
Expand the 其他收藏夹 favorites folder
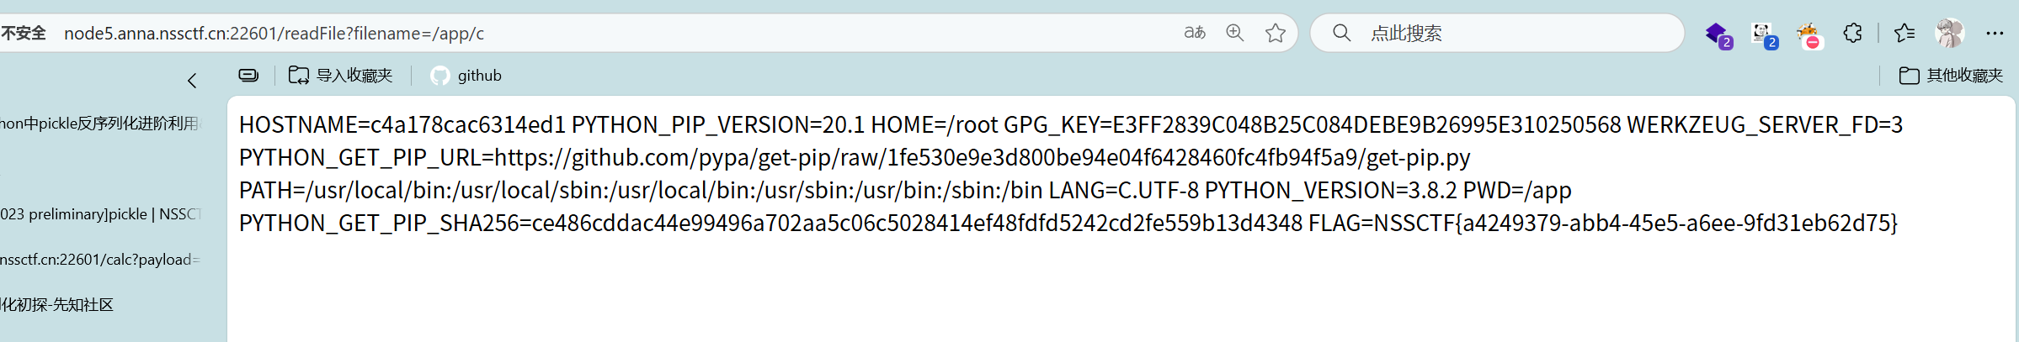click(x=1950, y=76)
